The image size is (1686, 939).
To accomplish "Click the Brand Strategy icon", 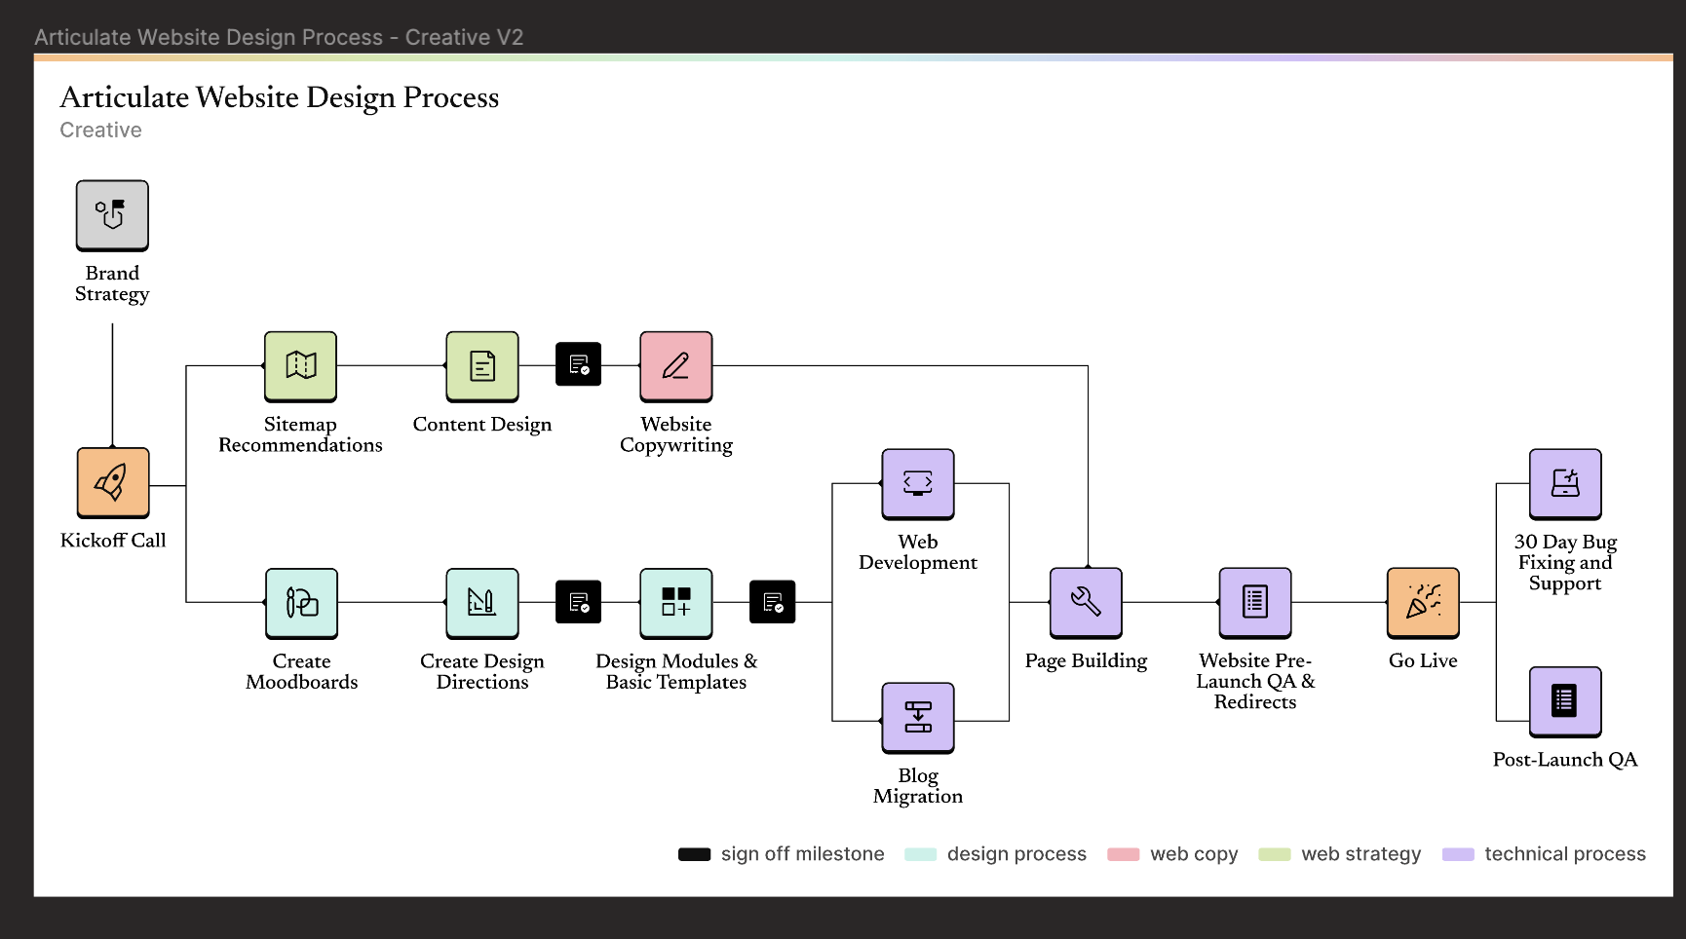I will tap(112, 215).
